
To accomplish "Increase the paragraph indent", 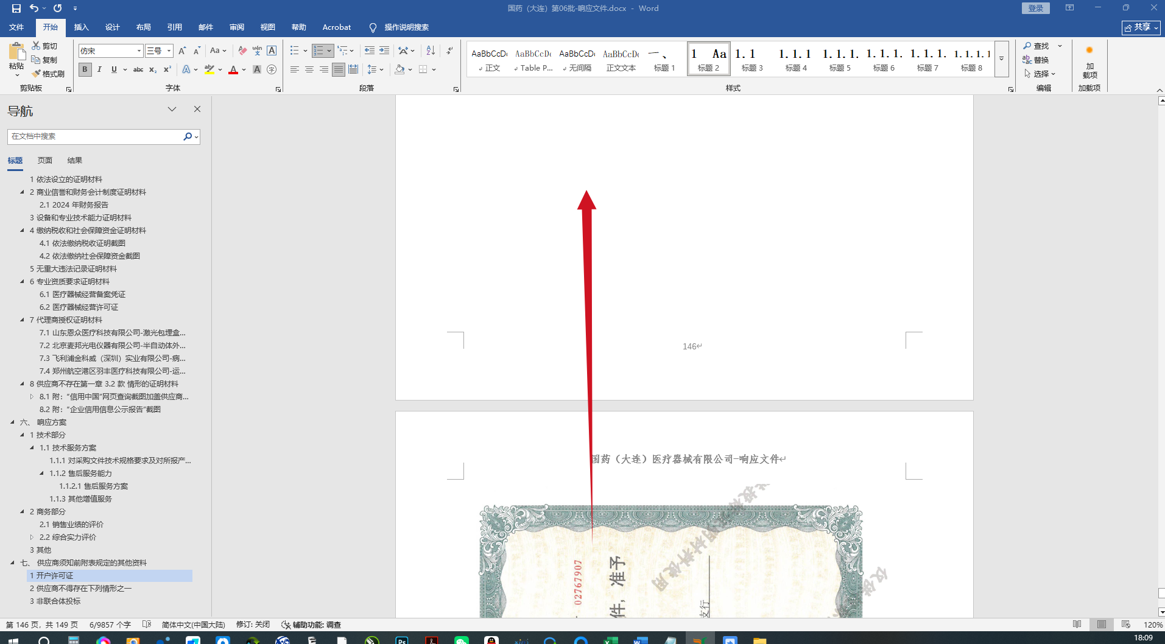I will (384, 51).
